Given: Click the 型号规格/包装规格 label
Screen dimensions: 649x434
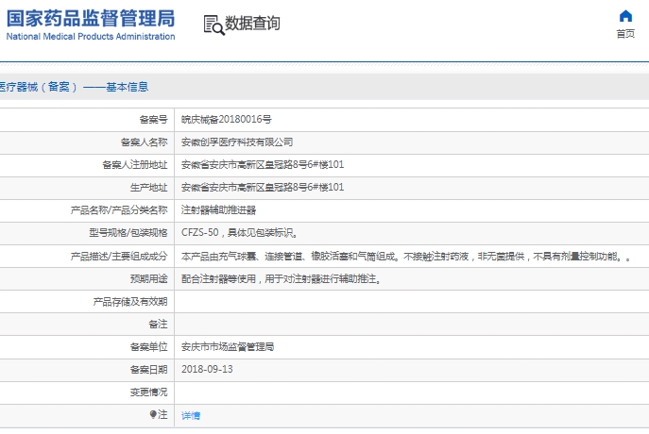Looking at the screenshot, I should (x=128, y=233).
